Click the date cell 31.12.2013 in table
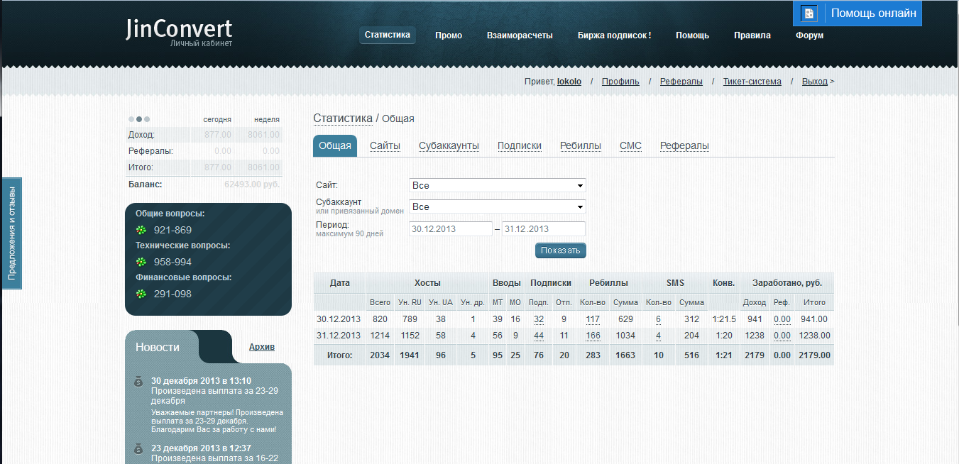The image size is (959, 464). (339, 336)
